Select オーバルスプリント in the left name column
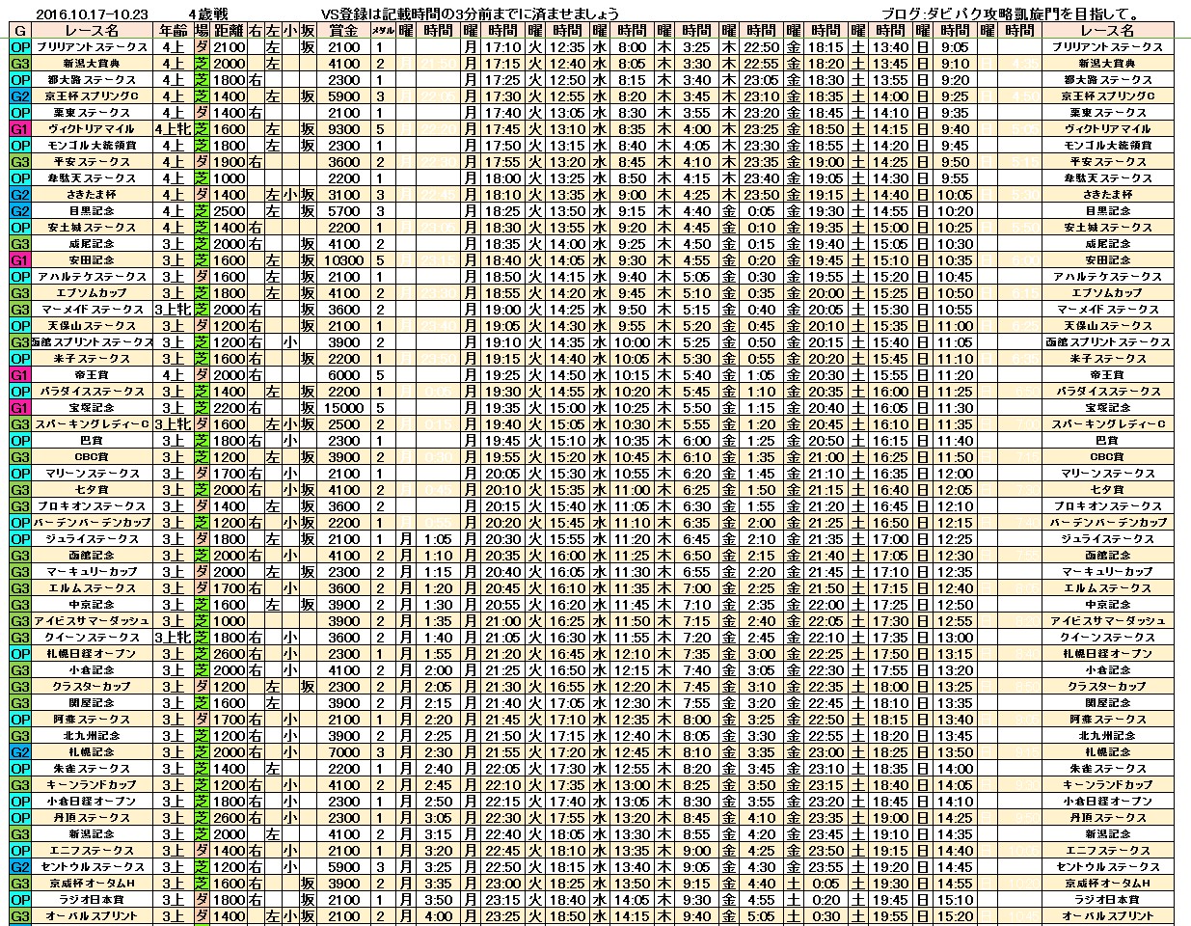The width and height of the screenshot is (1191, 926). (x=92, y=915)
